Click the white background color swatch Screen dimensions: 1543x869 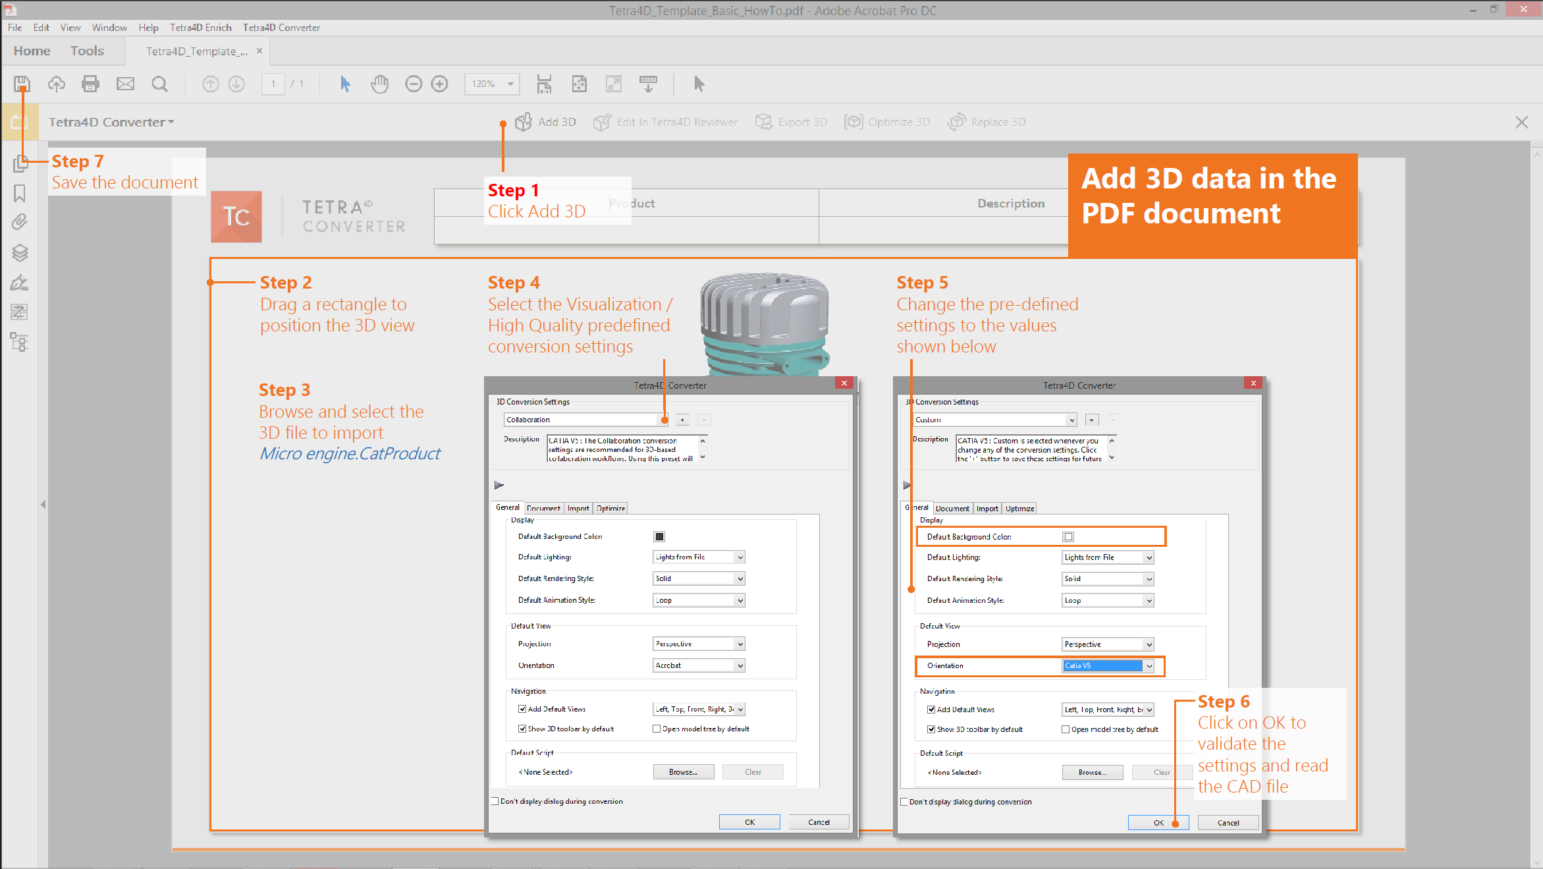1068,537
